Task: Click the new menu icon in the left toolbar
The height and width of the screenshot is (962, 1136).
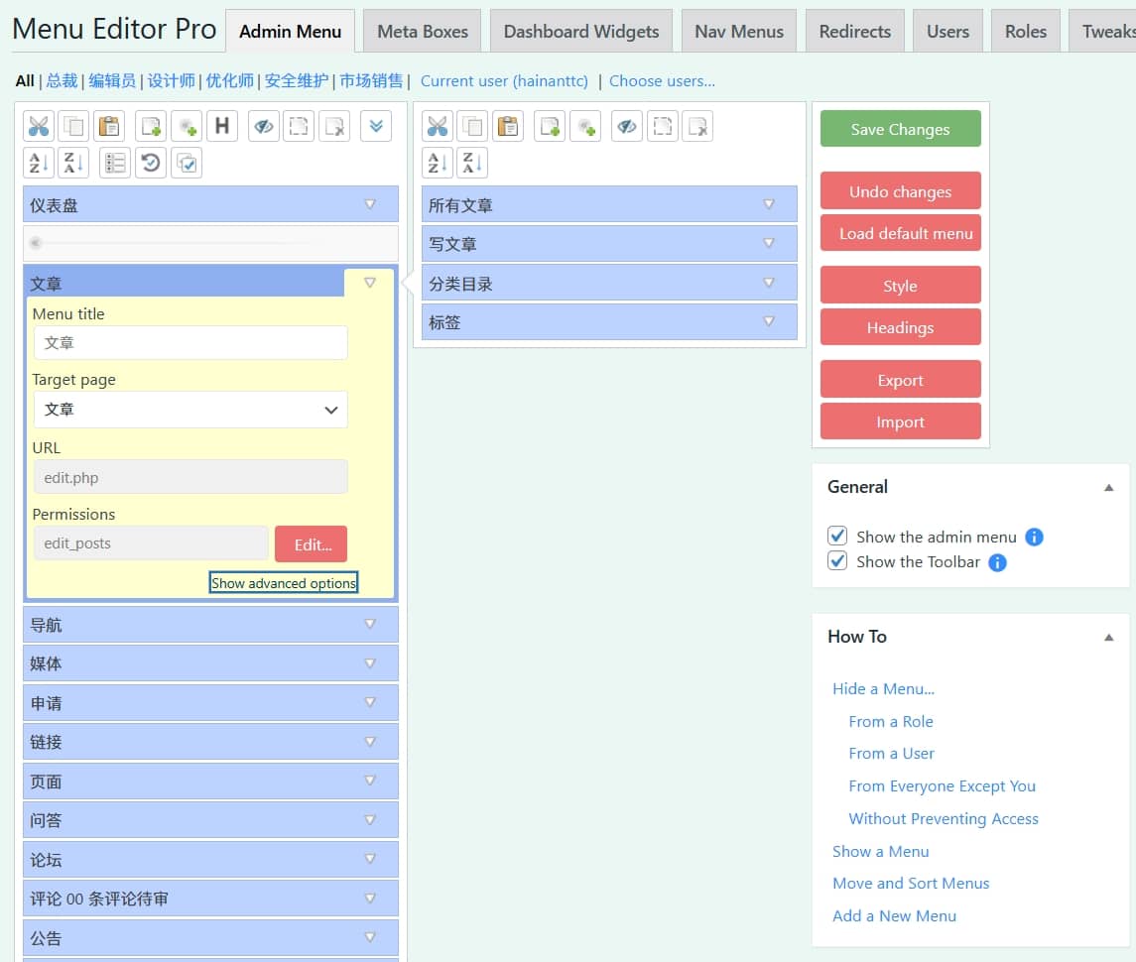Action: 151,127
